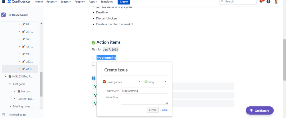Image resolution: width=286 pixels, height=118 pixels.
Task: Click the green Story issue type icon
Action: pyautogui.click(x=146, y=82)
